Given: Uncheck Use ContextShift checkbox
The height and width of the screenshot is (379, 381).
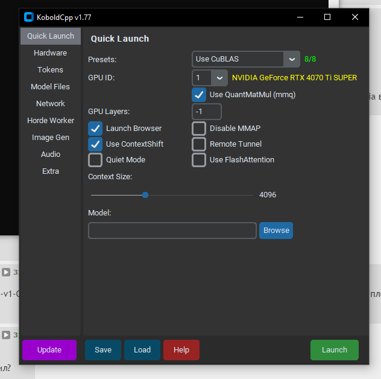Looking at the screenshot, I should coord(95,144).
